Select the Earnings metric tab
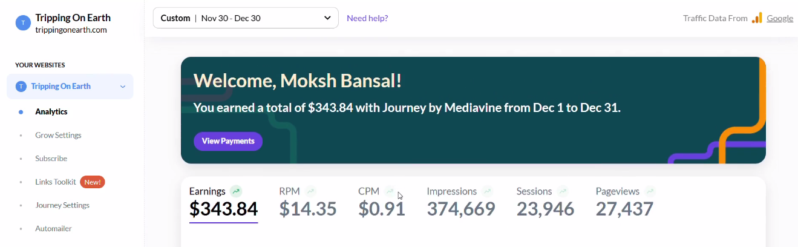This screenshot has width=798, height=247. (x=224, y=203)
